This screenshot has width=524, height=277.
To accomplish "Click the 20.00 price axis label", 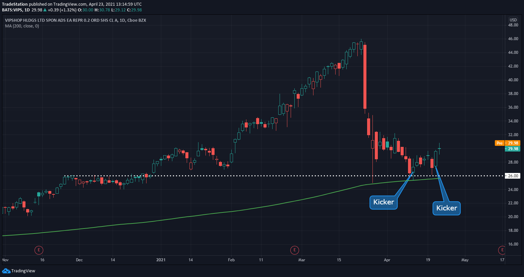I will (513, 217).
